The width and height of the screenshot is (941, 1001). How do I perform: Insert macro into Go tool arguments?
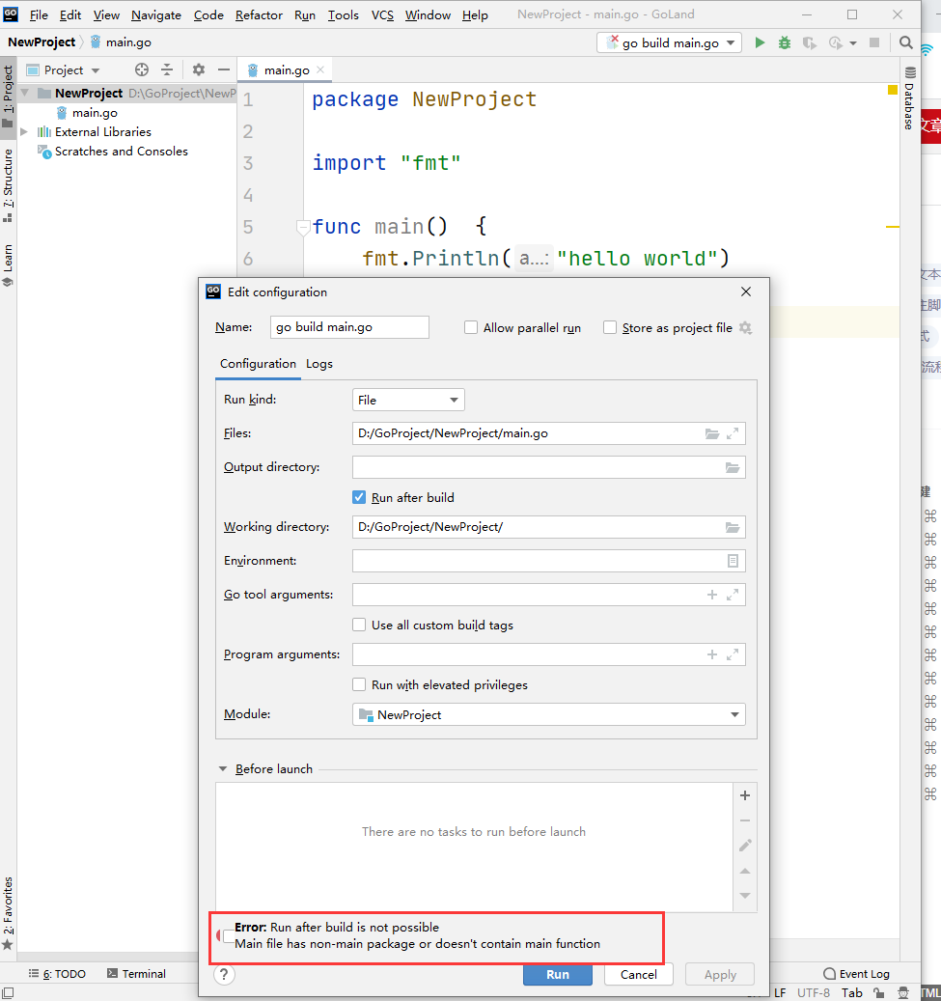(712, 595)
